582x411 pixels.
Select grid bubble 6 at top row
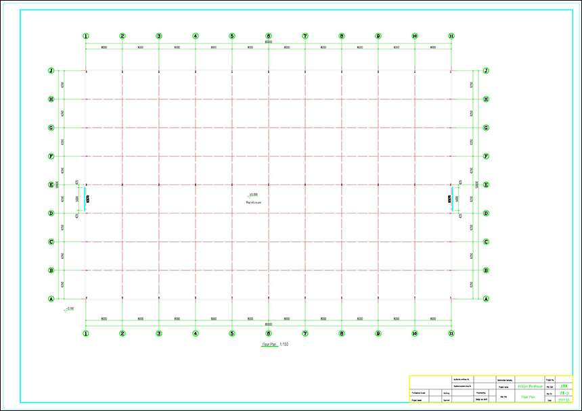(269, 36)
